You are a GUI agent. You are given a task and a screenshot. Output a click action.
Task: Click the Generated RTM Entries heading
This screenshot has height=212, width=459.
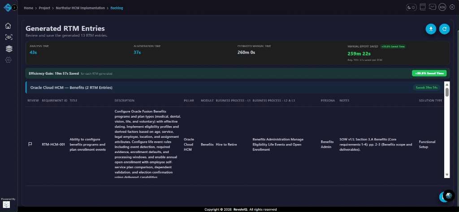coord(65,28)
